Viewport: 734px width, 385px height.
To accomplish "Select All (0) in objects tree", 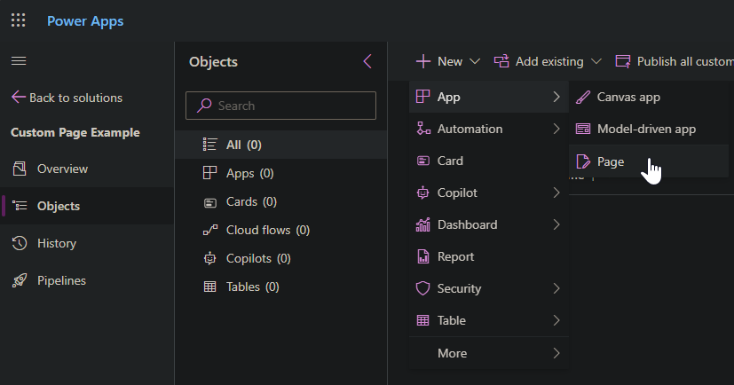I will (280, 145).
